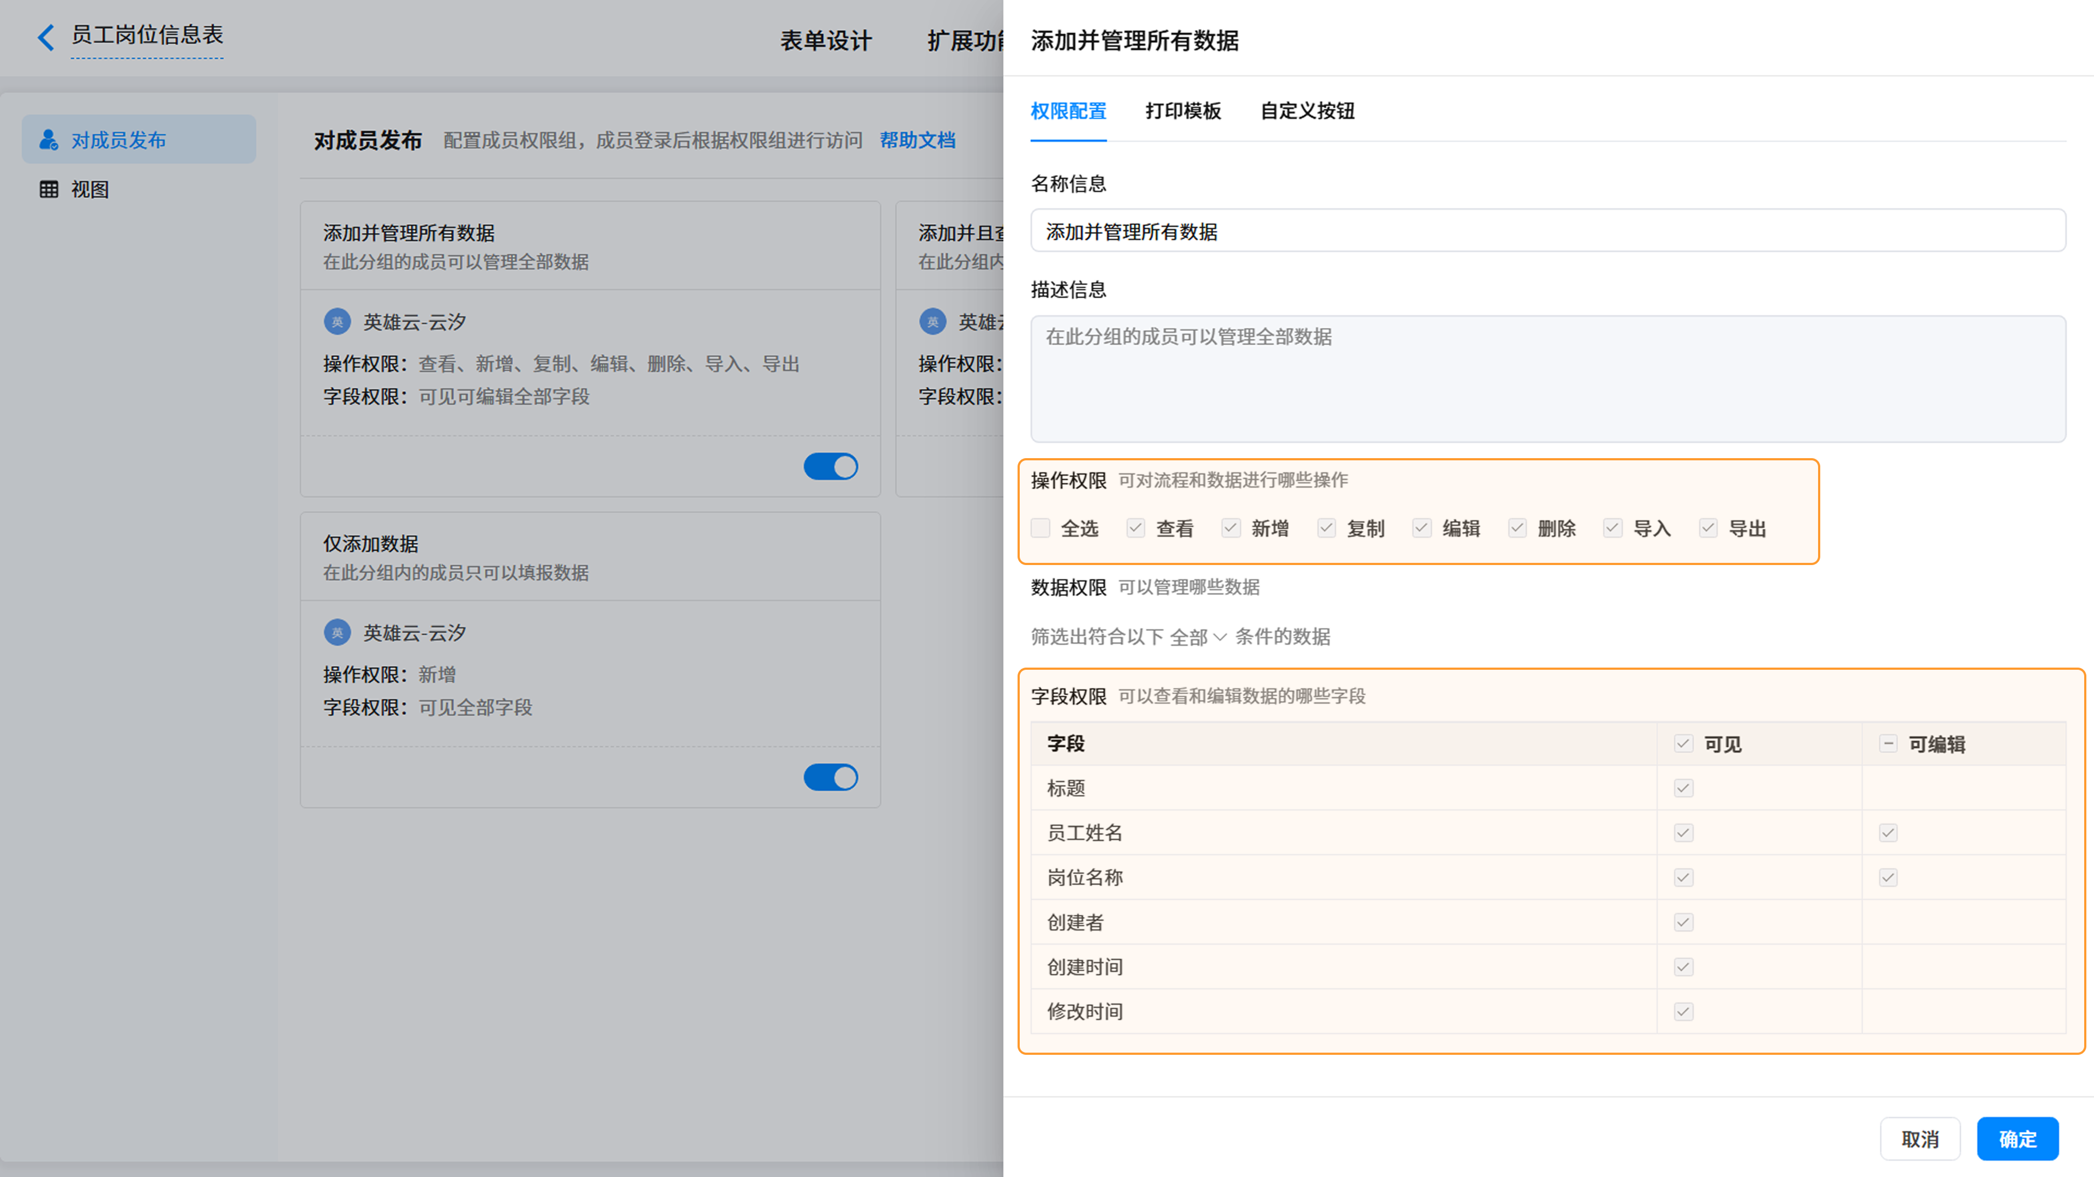2094x1177 pixels.
Task: Click the 英雄云-云汐 avatar in 仅添加数据 card
Action: point(338,632)
